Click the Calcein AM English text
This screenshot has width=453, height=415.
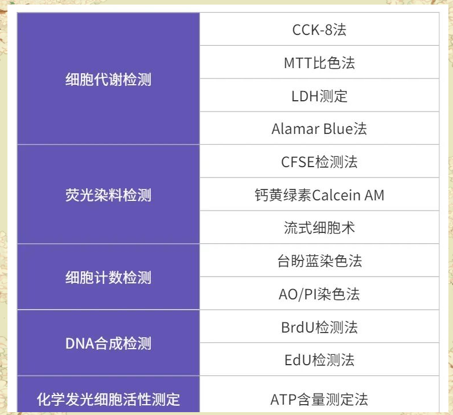pos(348,195)
